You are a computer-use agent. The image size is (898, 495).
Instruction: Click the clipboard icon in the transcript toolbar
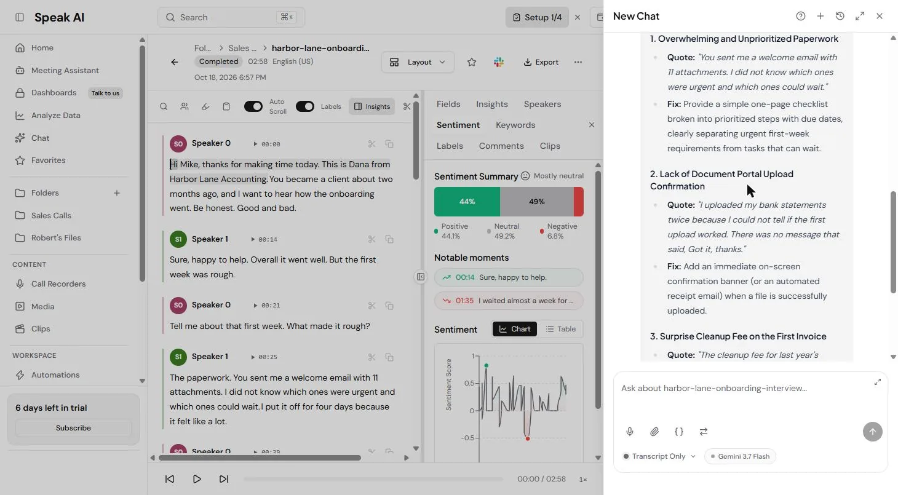tap(226, 106)
